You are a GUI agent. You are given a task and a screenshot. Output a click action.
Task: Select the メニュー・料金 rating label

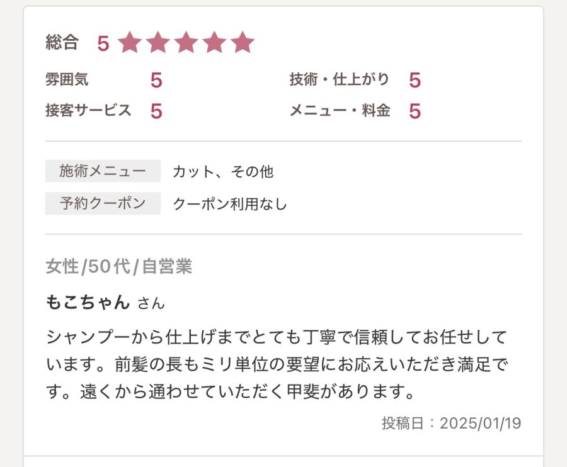tap(340, 111)
